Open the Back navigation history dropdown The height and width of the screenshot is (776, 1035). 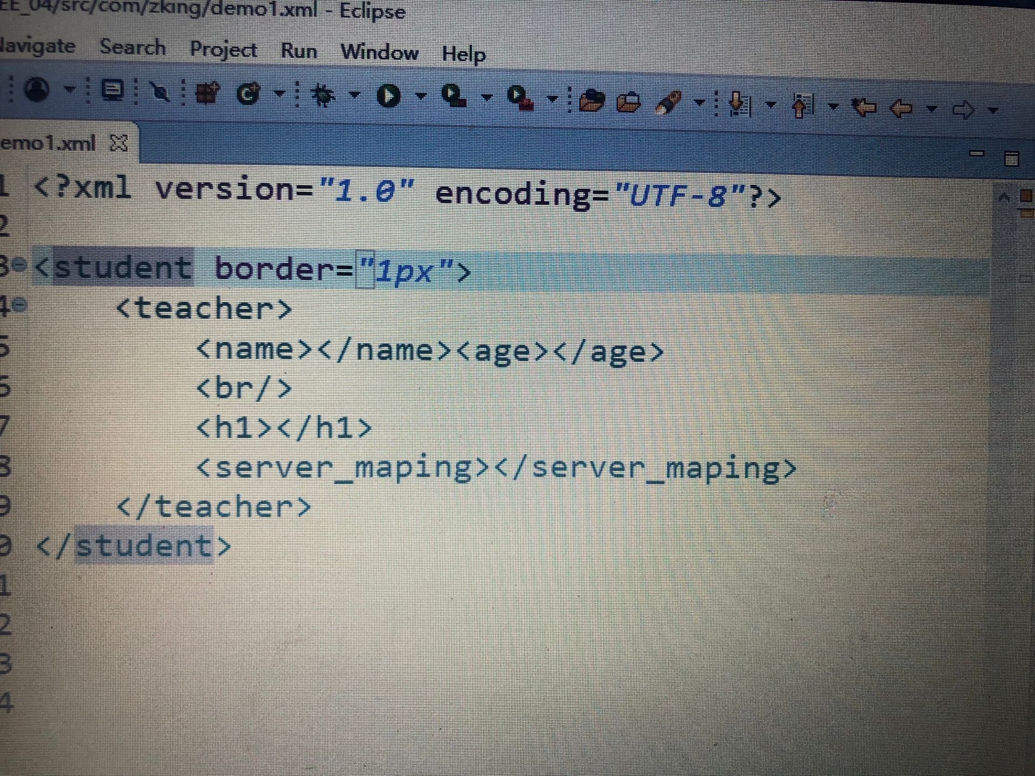point(931,109)
